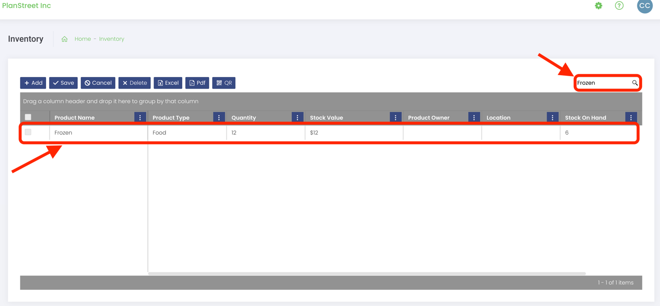660x306 pixels.
Task: Open settings via the green gear icon
Action: click(x=598, y=6)
